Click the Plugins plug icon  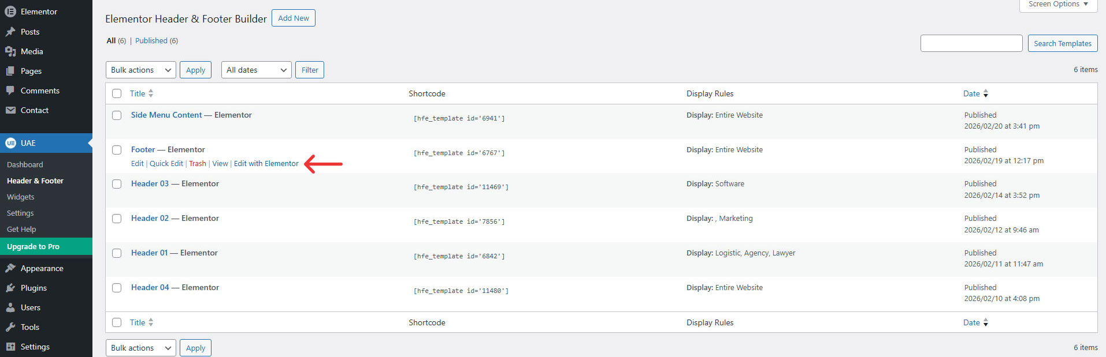[10, 288]
